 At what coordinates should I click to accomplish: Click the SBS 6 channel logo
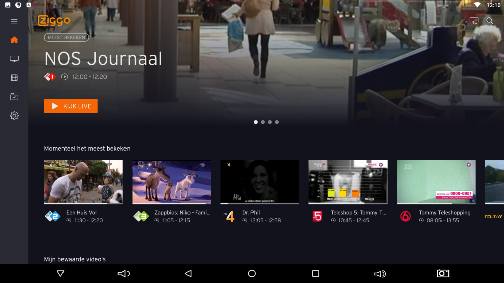405,216
